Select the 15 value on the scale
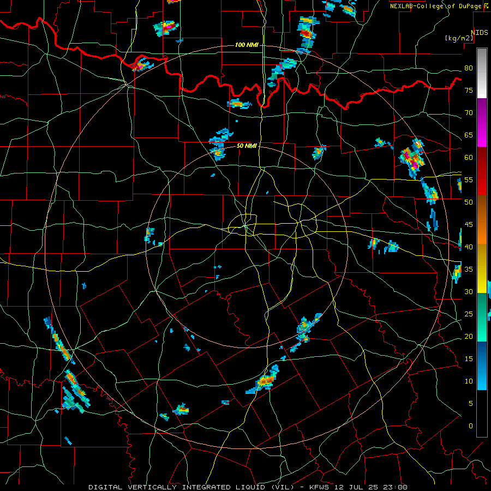The image size is (491, 491). tap(469, 358)
